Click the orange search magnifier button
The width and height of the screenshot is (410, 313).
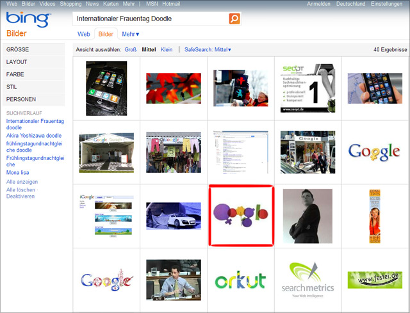click(x=234, y=19)
